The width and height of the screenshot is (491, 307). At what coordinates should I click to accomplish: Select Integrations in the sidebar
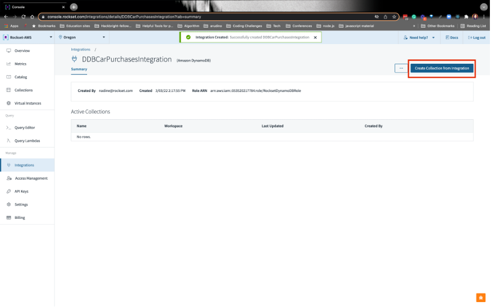[27, 165]
